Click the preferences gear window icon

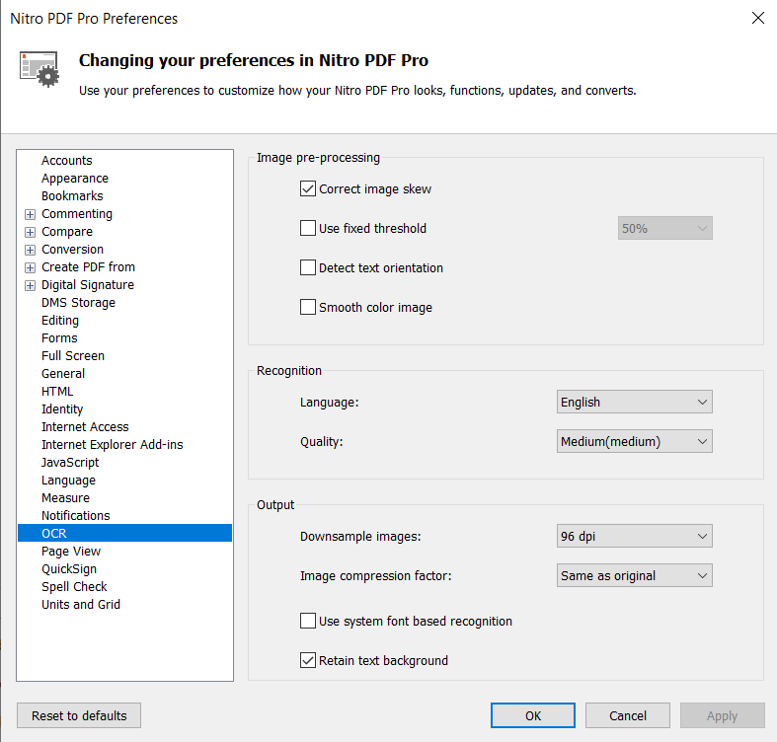click(x=39, y=69)
